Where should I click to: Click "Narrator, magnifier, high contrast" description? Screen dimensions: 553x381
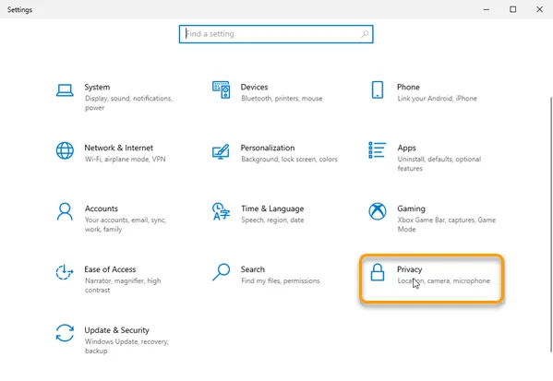[123, 285]
